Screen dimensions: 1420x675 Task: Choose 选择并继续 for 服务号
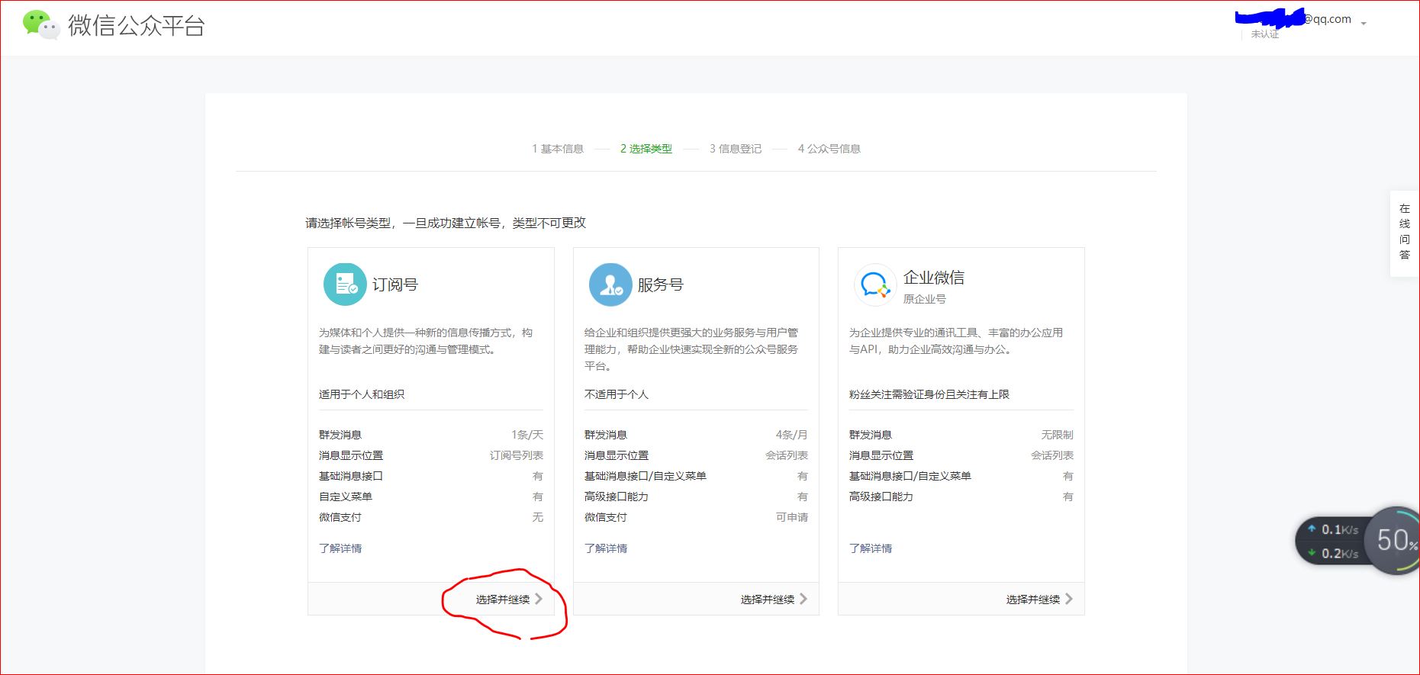[768, 599]
